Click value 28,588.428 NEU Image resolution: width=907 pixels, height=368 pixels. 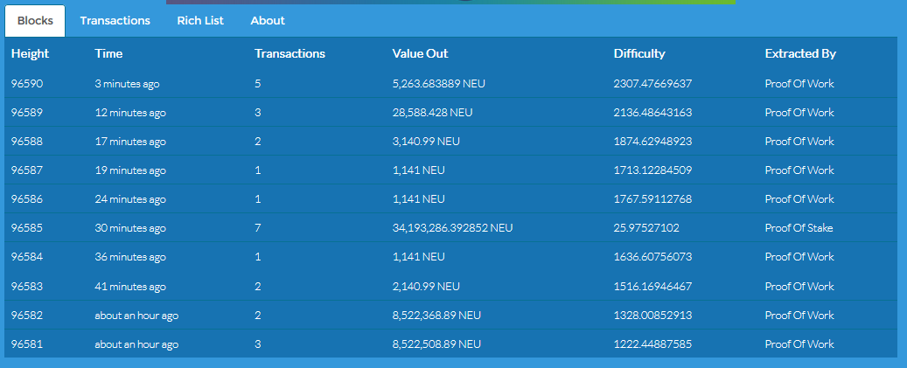pos(432,113)
